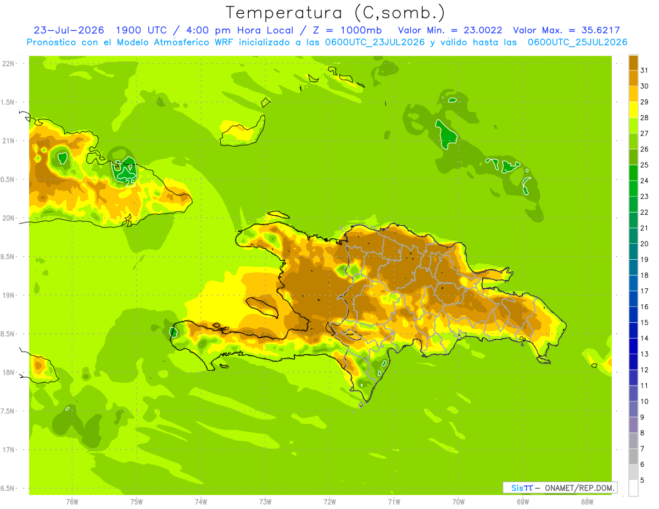659x509 pixels.
Task: Select the '20N' latitude label
Action: point(8,218)
